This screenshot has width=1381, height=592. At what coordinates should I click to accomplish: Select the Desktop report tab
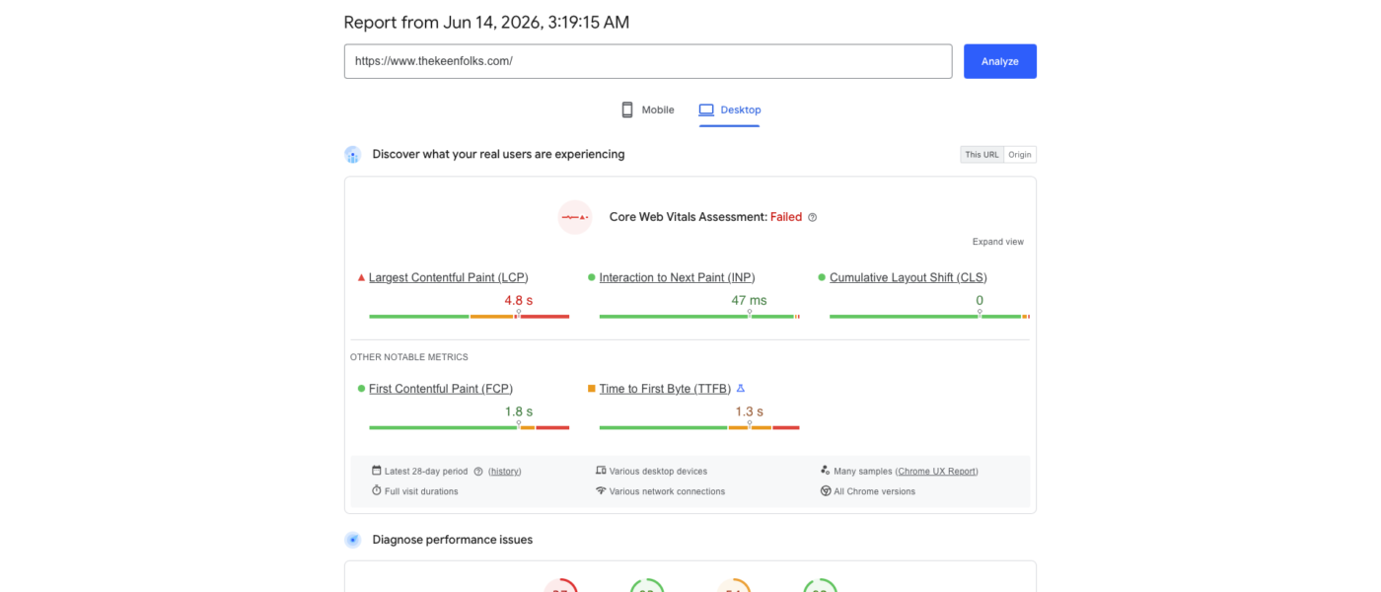730,111
